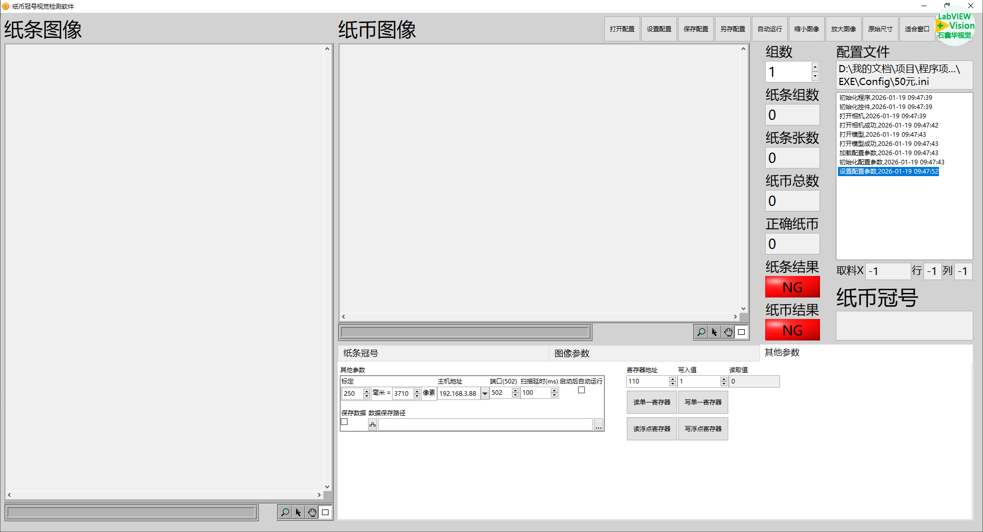Select the pan hand tool under 纸币图像 panel
983x532 pixels.
click(x=728, y=332)
